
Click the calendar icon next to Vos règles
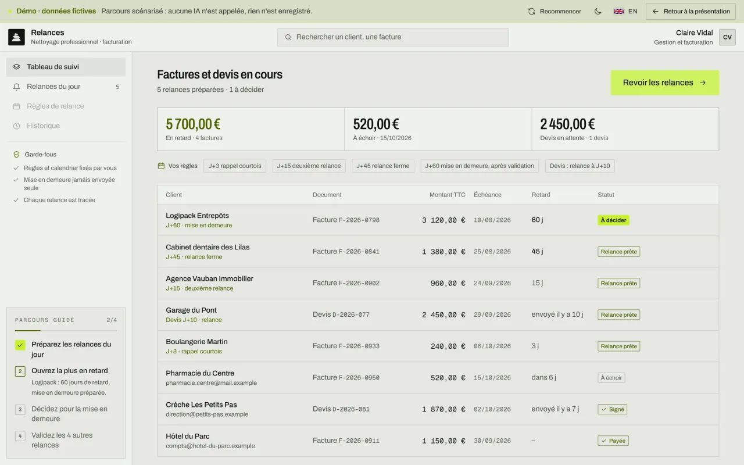[161, 166]
